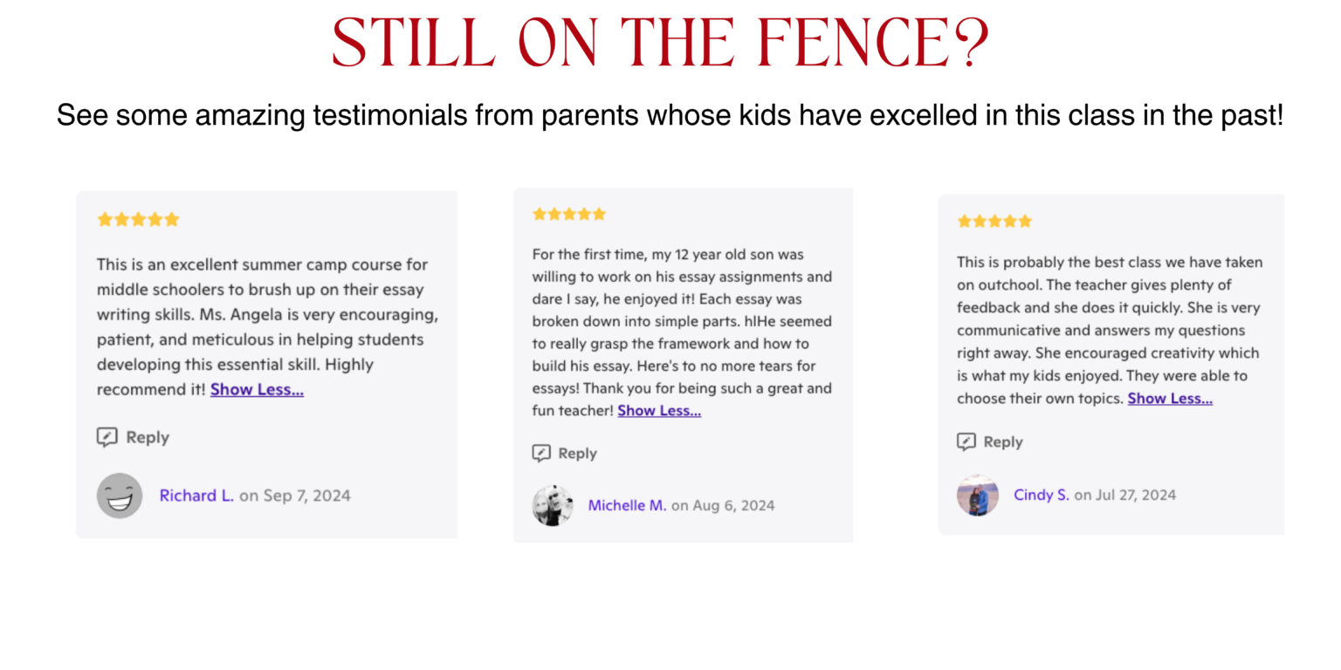
Task: Click reply icon under Cindy S.'s review
Action: tap(966, 441)
